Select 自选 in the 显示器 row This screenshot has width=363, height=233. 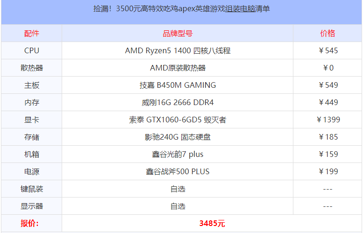(178, 206)
